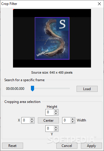Cancel the Crop Filter dialog
104x151 pixels.
click(x=67, y=145)
